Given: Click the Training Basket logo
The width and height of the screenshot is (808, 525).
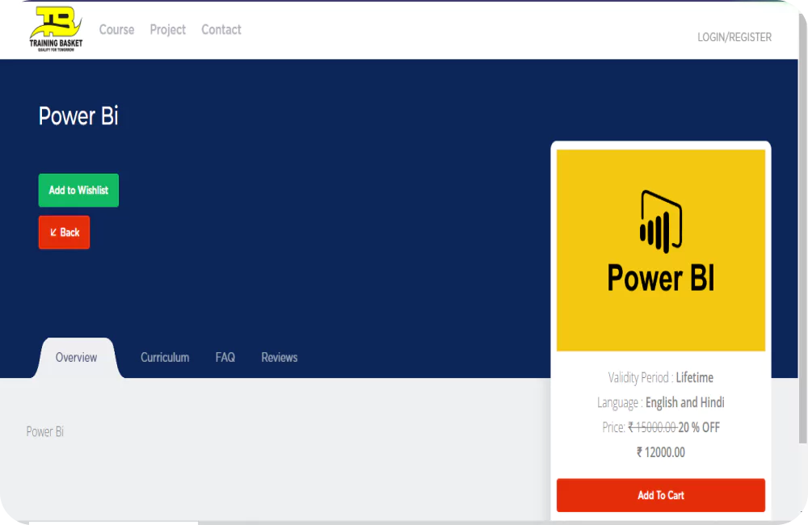Looking at the screenshot, I should click(56, 29).
